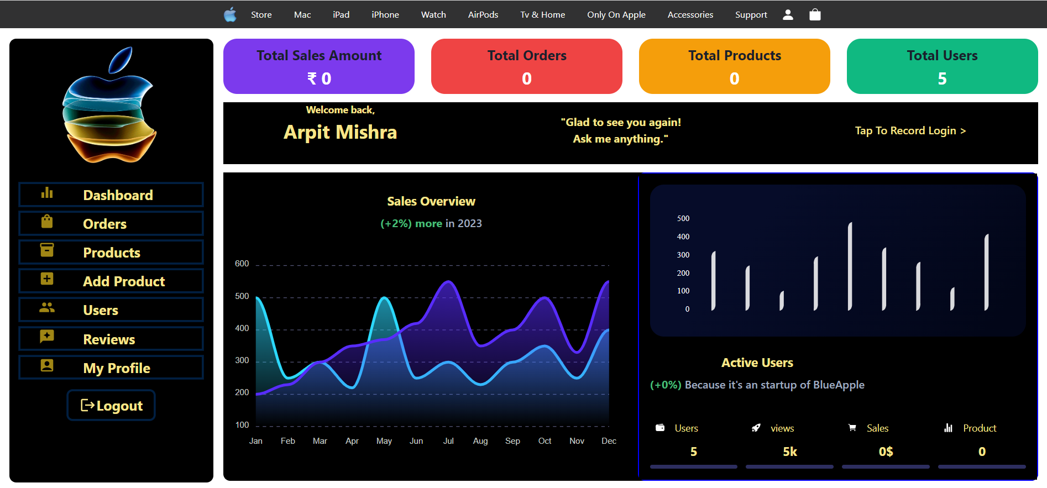This screenshot has height=488, width=1047.
Task: Click Tap To Record Login link
Action: coord(910,131)
